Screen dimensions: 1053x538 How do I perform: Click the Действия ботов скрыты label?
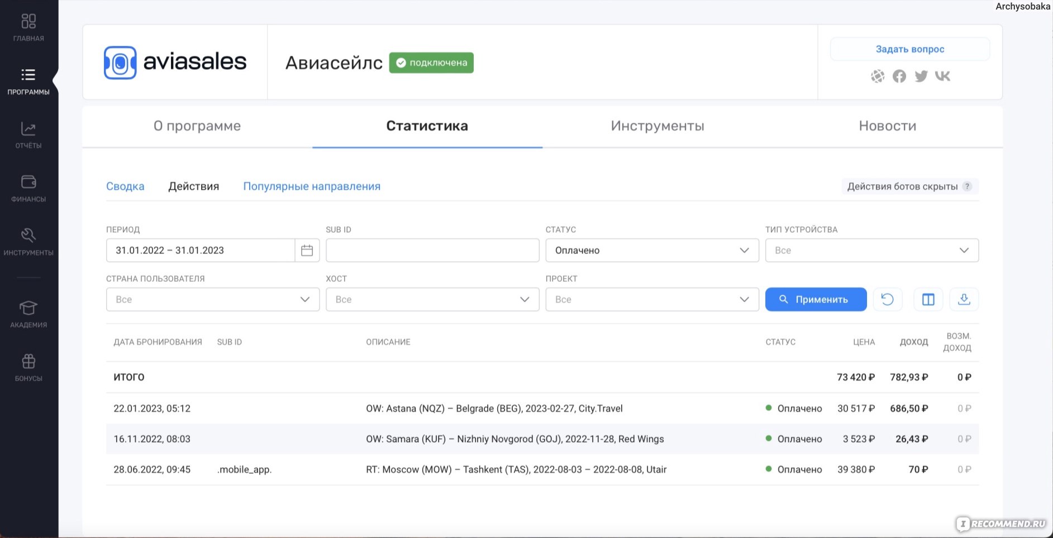pos(902,186)
